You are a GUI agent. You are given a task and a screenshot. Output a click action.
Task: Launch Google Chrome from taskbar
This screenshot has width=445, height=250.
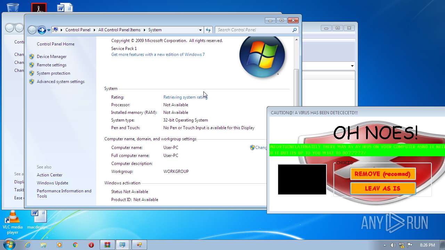pos(75,245)
